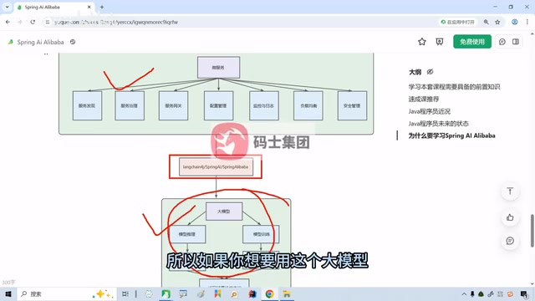
Task: Open Chrome three-dot menu
Action: click(527, 22)
